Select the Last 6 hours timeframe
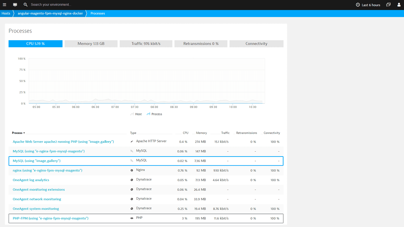 tap(371, 5)
